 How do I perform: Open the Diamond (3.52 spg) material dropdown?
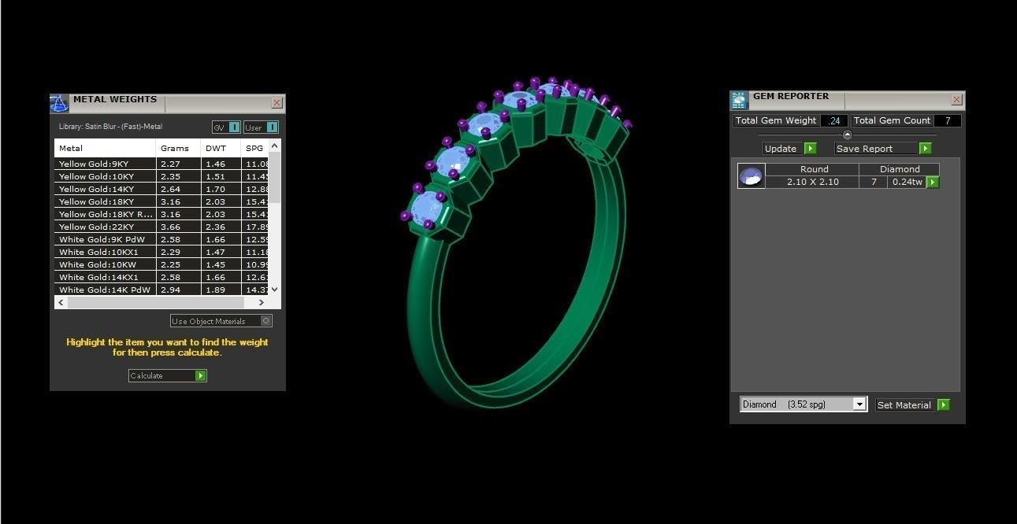point(859,404)
